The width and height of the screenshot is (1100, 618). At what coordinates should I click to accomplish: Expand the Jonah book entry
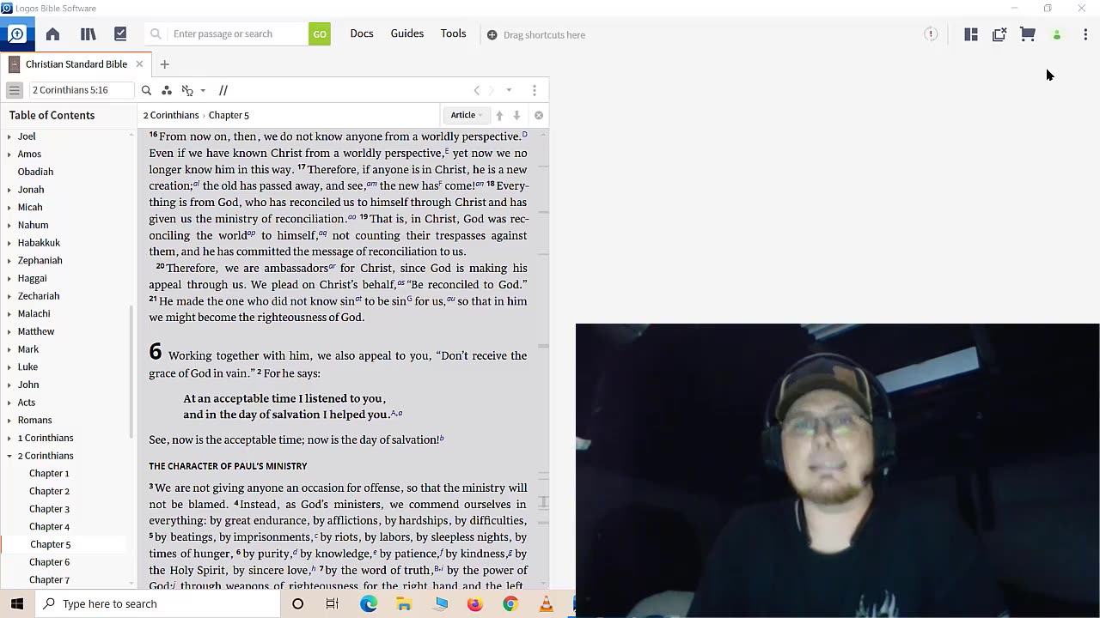[9, 190]
